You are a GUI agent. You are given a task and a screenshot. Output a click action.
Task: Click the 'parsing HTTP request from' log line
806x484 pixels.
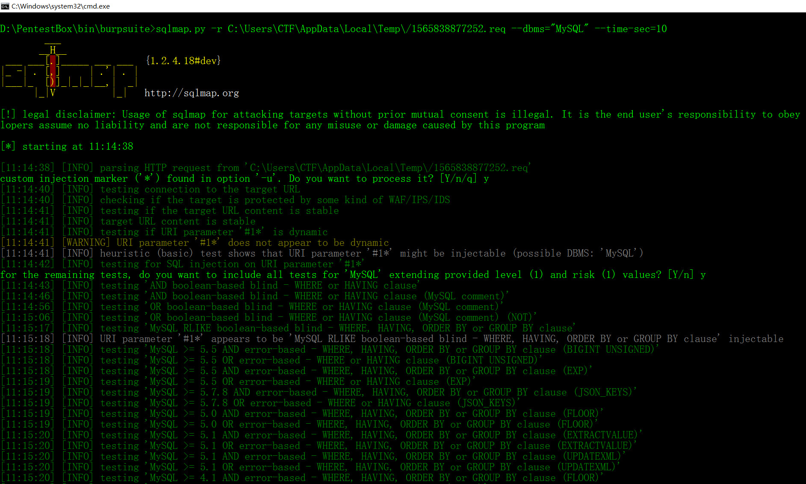[266, 168]
